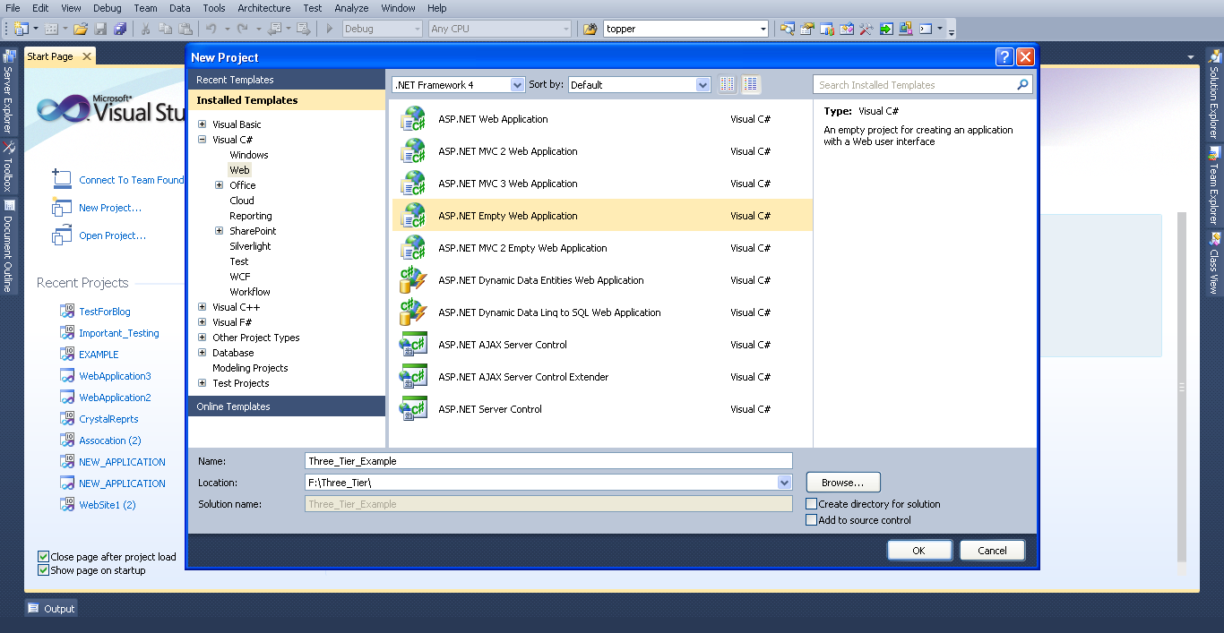
Task: Click the help question mark icon in New Project
Action: [1005, 57]
